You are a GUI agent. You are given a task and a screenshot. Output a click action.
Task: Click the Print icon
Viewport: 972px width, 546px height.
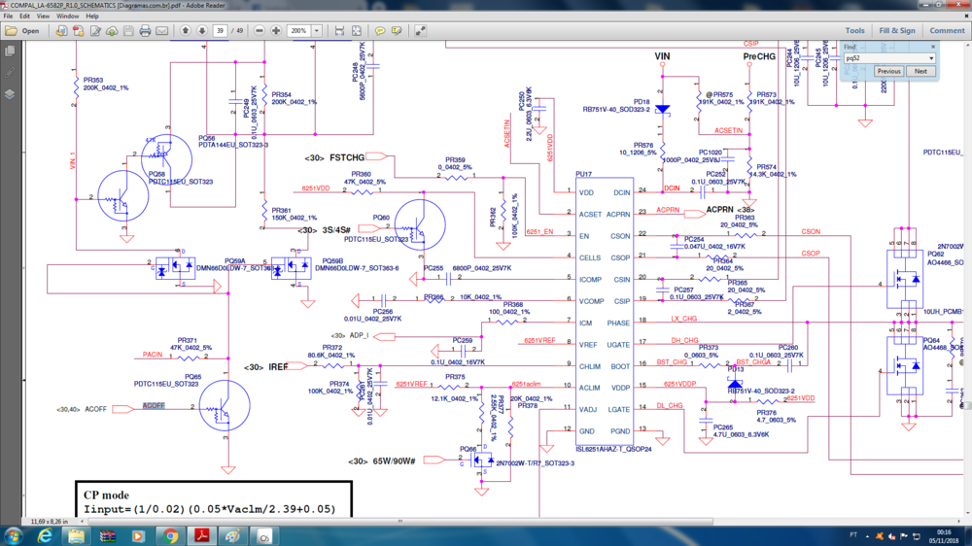tap(145, 30)
